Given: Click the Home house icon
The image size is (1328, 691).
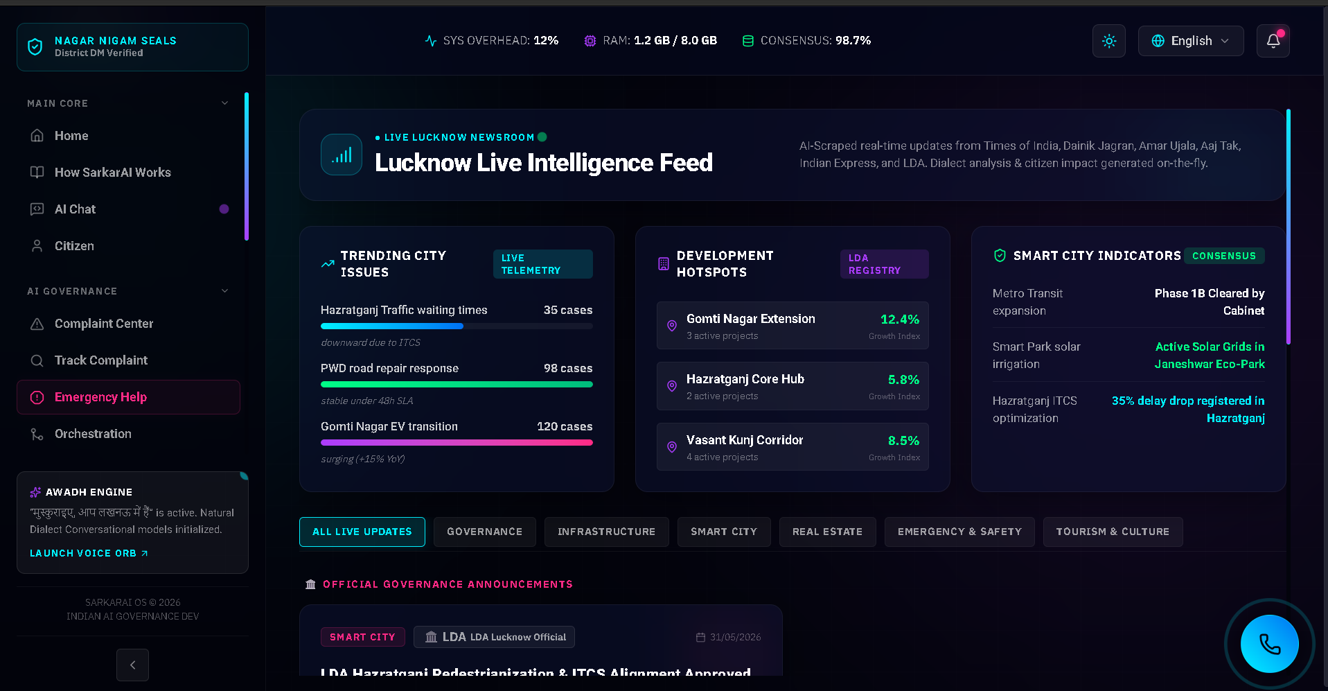Looking at the screenshot, I should (x=37, y=136).
